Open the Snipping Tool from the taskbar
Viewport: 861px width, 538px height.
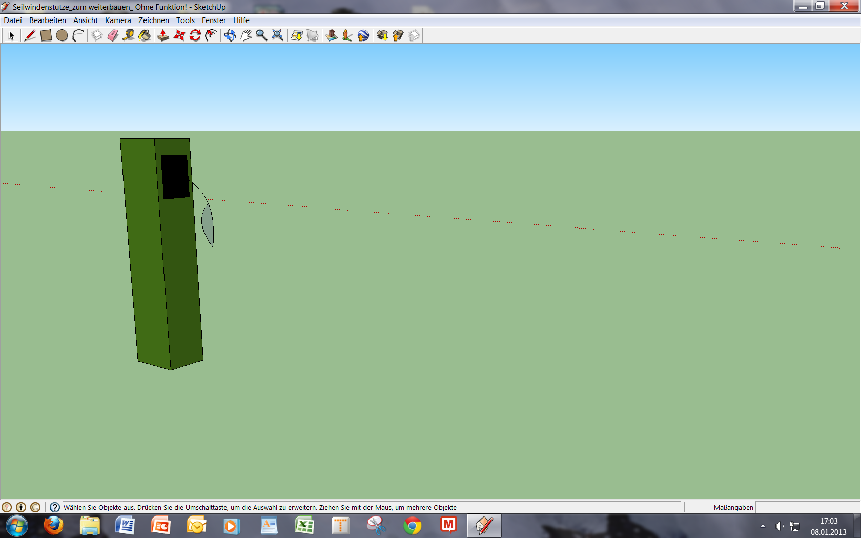click(376, 526)
